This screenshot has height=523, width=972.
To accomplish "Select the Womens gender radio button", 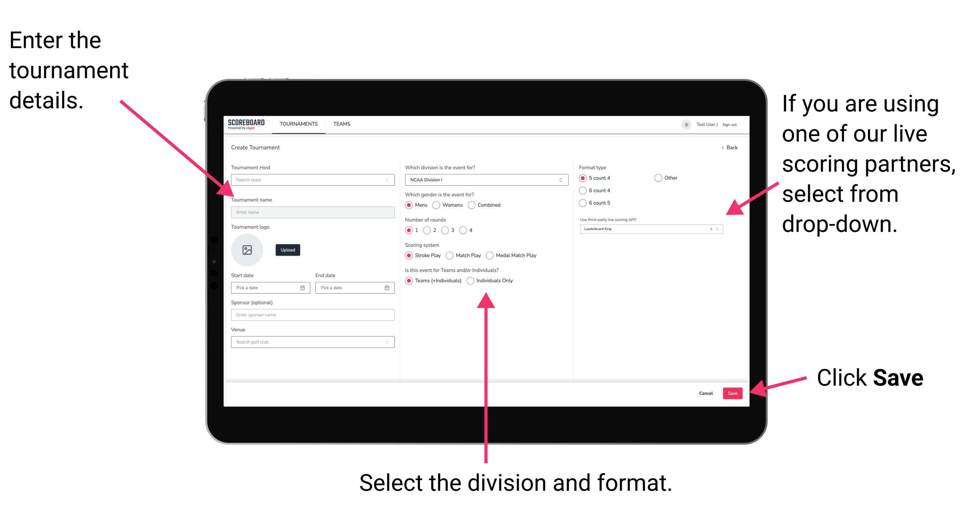I will point(437,205).
